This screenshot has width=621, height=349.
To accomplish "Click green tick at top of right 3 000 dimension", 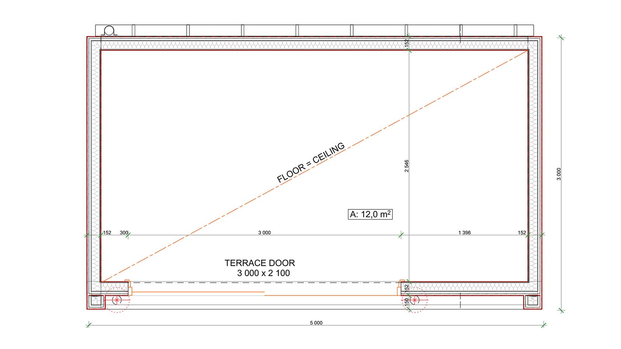I will (561, 38).
